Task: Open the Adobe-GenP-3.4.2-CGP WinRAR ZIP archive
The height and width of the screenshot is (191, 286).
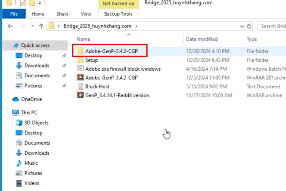Action: click(111, 77)
